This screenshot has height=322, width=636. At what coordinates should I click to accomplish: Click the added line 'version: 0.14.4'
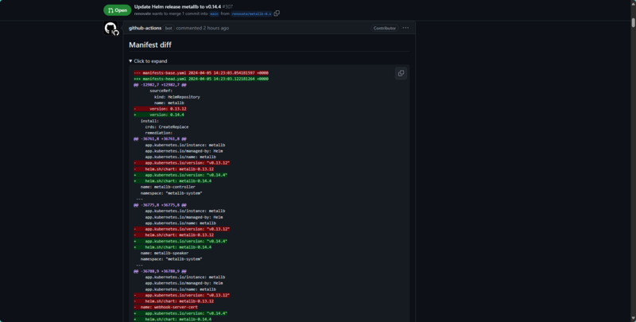tap(159, 114)
